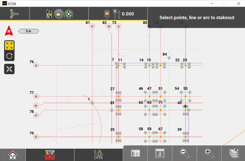Screen dimensions: 245x161
Task: Open the info page icon in bottom bar
Action: pyautogui.click(x=160, y=153)
